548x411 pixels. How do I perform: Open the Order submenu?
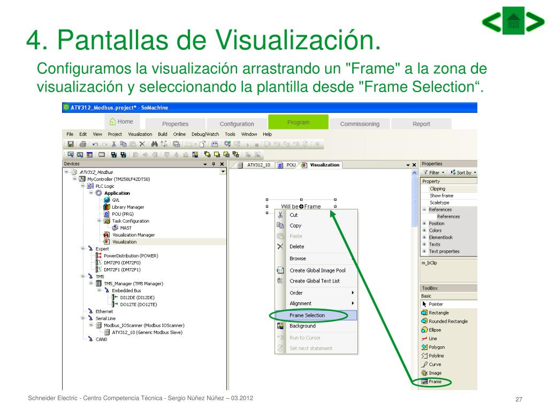point(316,293)
